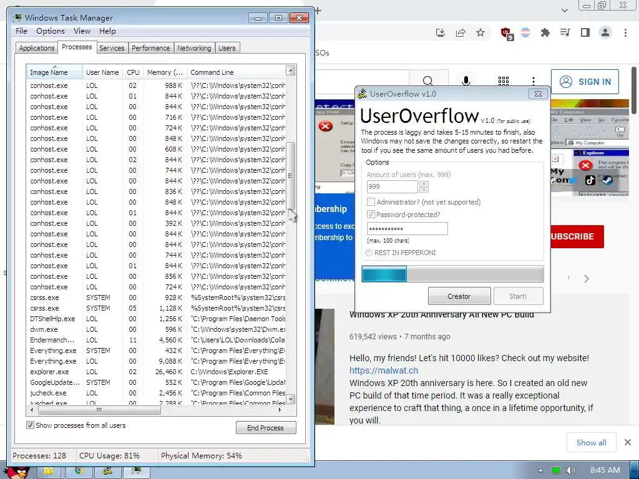Viewport: 639px width, 479px height.
Task: Open the uBlock Origin extension icon
Action: click(507, 34)
